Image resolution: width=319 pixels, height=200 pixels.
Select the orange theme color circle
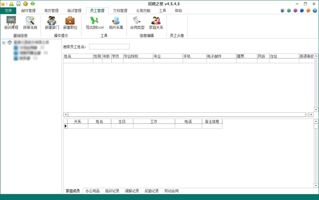coord(308,11)
